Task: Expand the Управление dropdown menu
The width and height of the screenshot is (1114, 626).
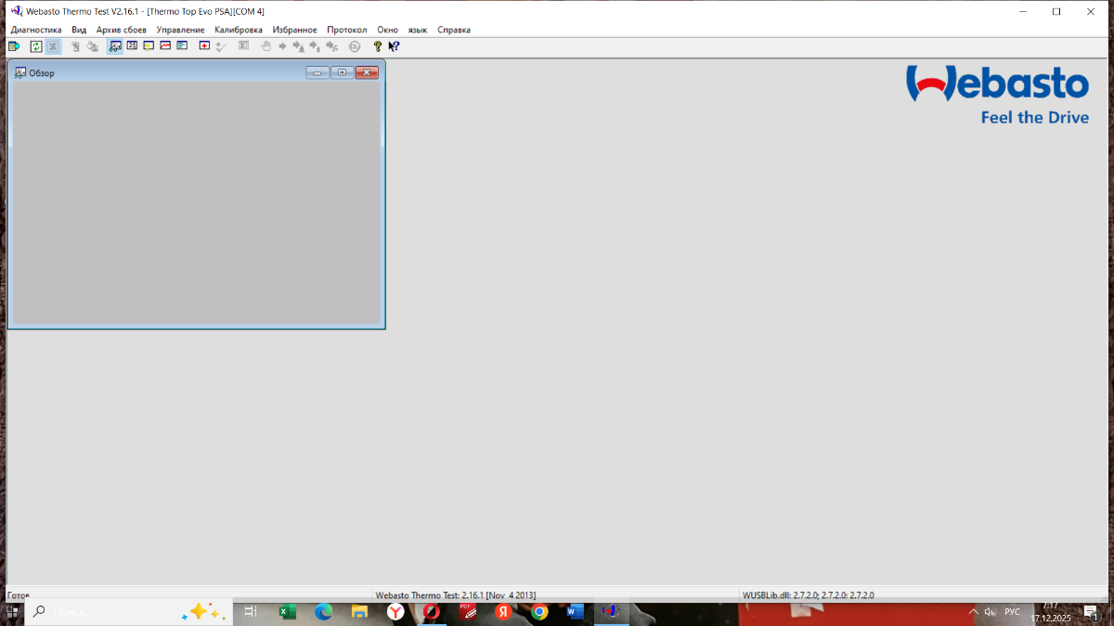Action: tap(180, 30)
